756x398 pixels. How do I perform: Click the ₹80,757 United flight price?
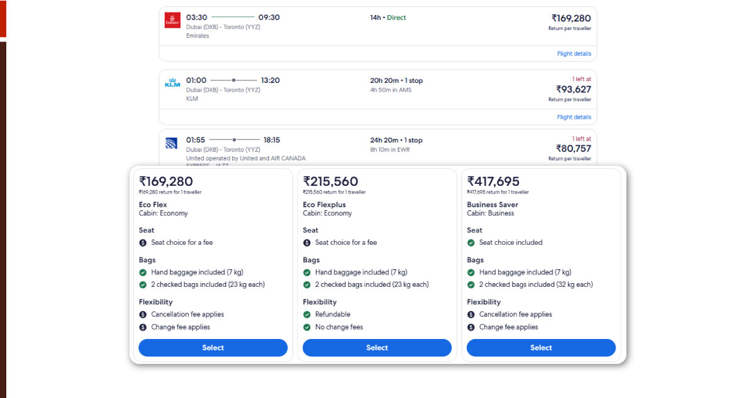tap(573, 149)
